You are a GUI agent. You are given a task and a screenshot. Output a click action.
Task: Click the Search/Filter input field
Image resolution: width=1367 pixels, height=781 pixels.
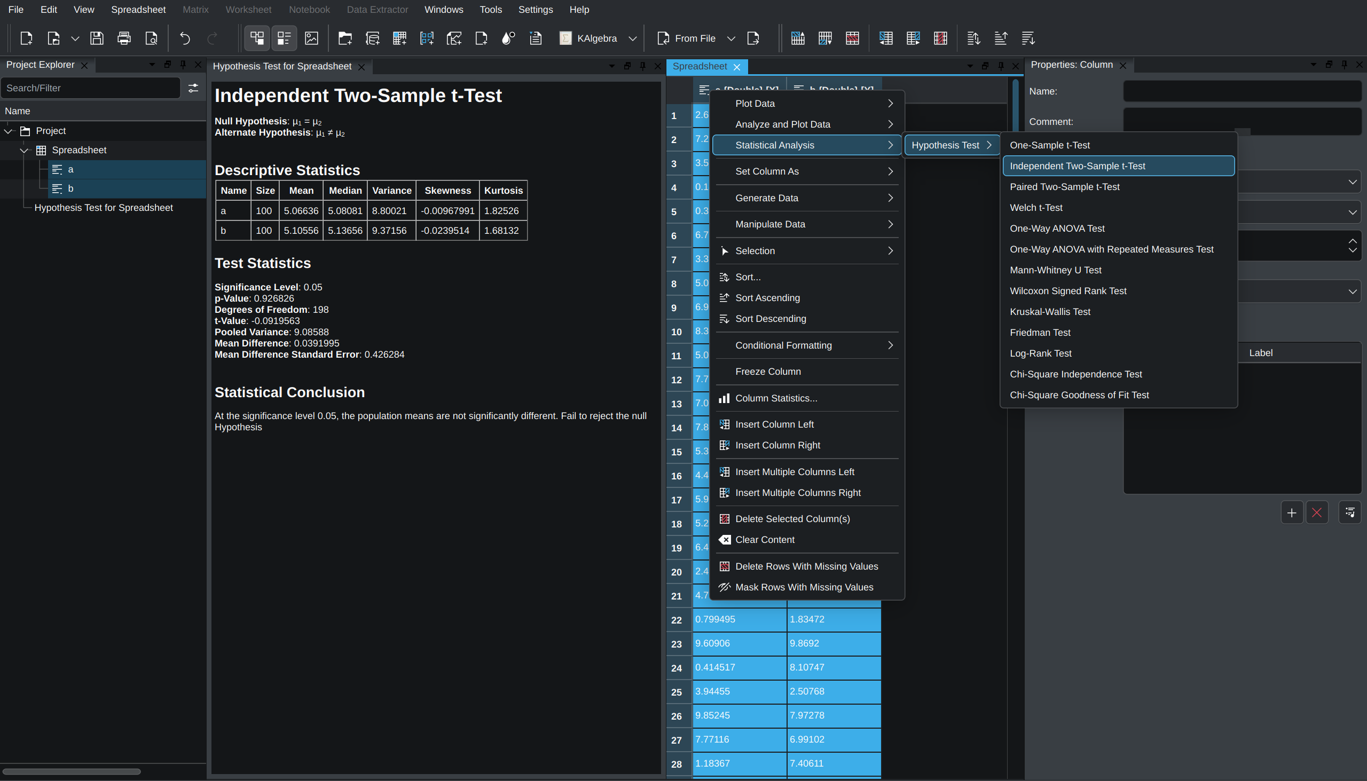coord(90,88)
